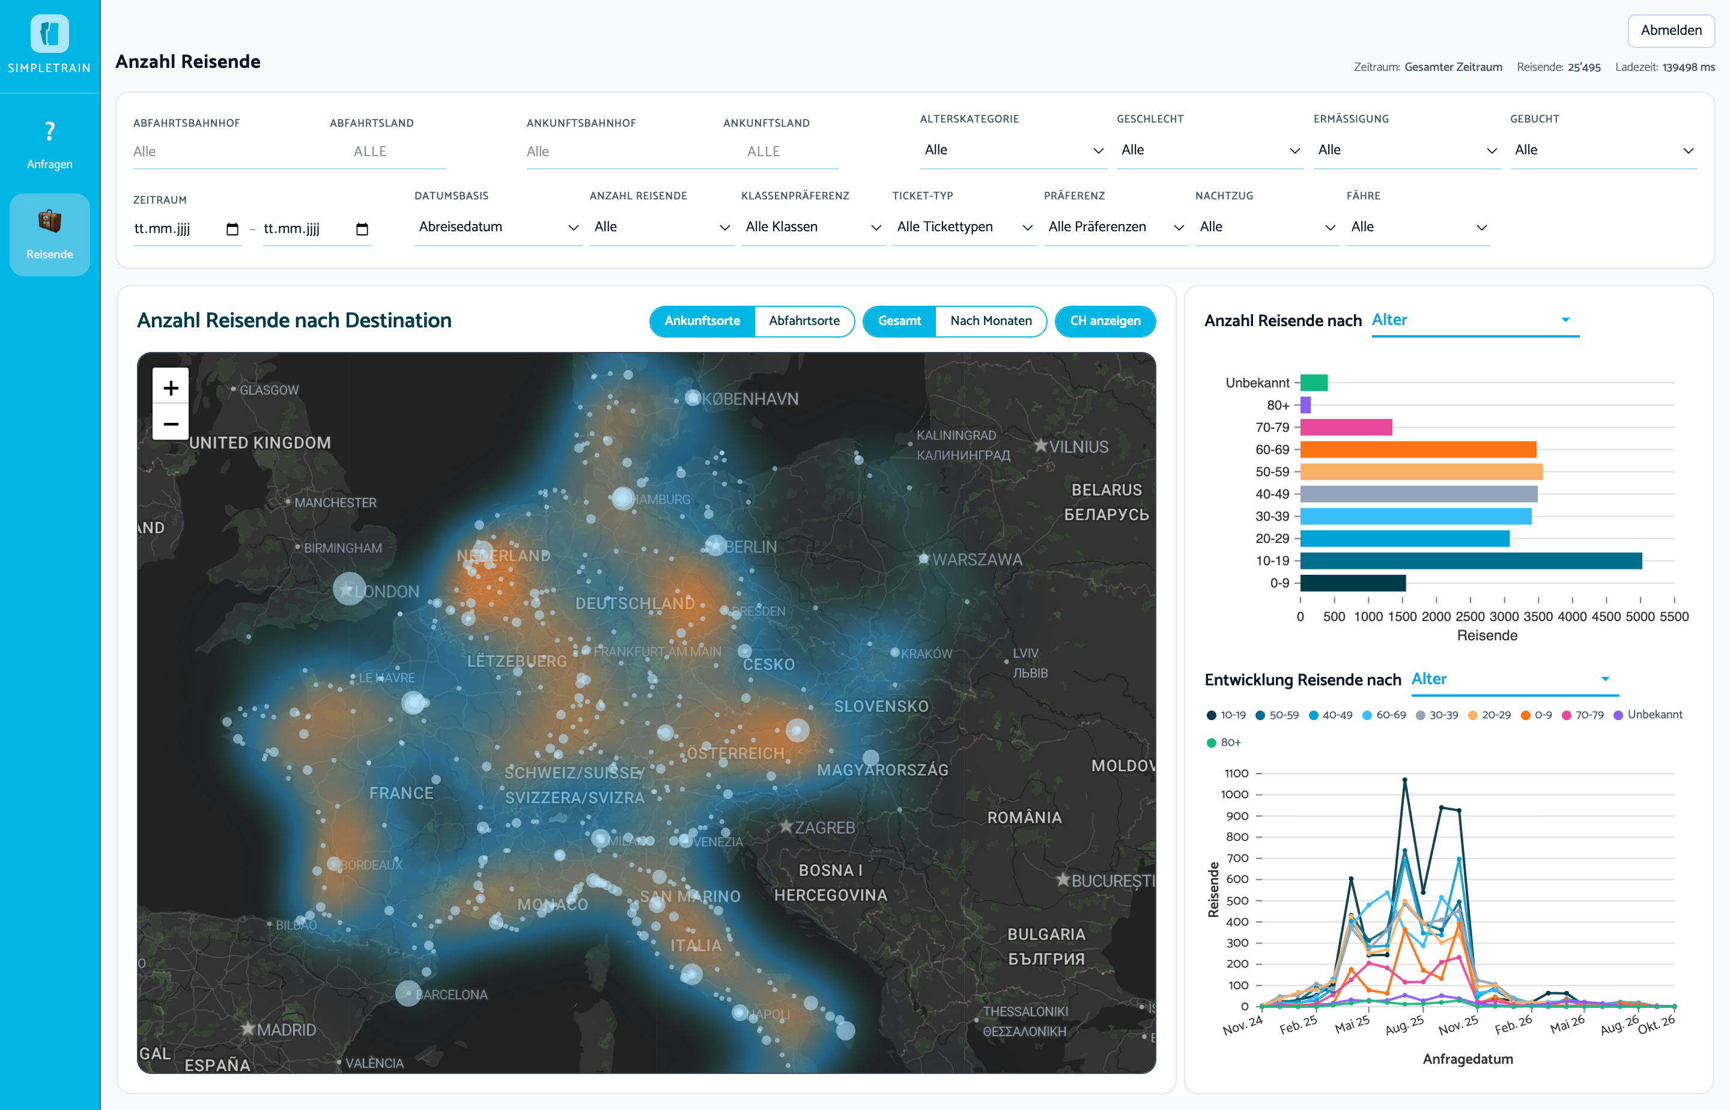This screenshot has height=1110, width=1730.
Task: Click the 20-29 blue bar
Action: click(x=1404, y=538)
